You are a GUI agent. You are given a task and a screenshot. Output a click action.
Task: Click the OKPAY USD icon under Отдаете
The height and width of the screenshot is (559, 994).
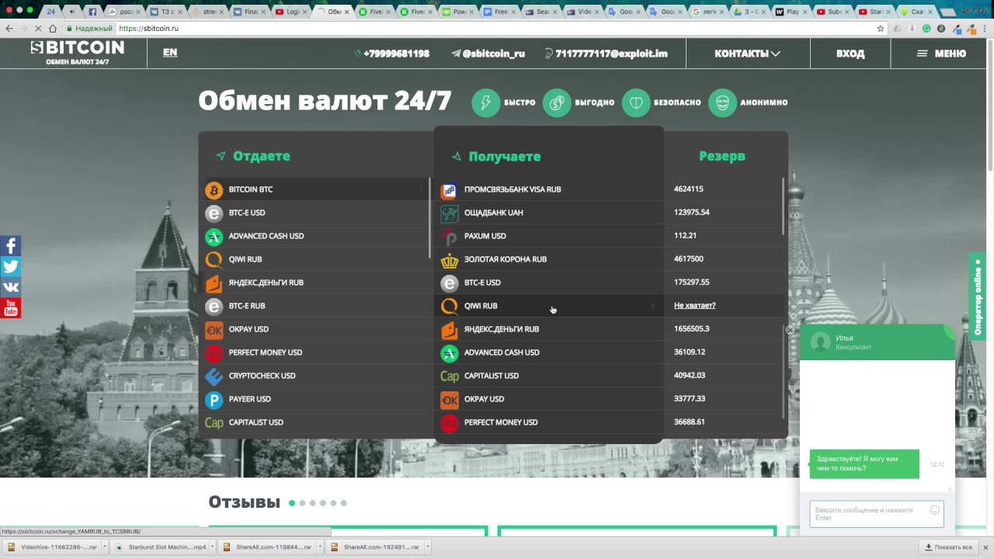tap(214, 329)
